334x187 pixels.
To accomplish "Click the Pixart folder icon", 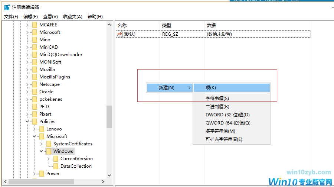I will coord(35,114).
